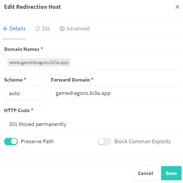Screen dimensions: 183x183
Task: Select the www.gamedragons.bi3a.app domain tag
Action: click(39, 63)
